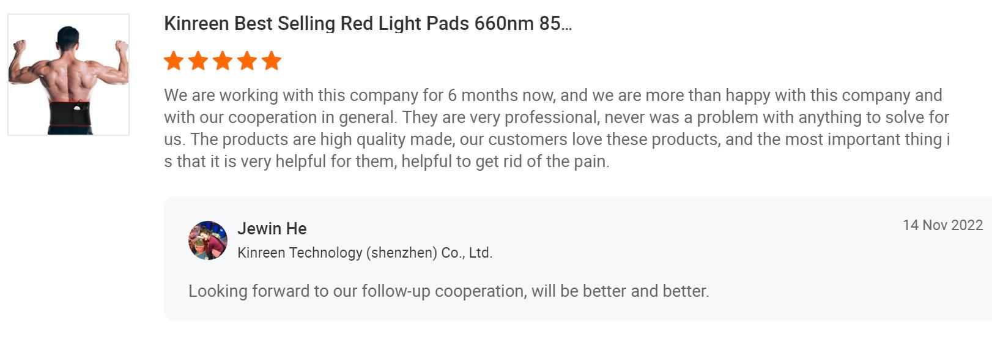Visit Kinreen Technology (shenzhen) Co., Ltd. supplier
Screen dimensions: 992x339
coord(365,253)
